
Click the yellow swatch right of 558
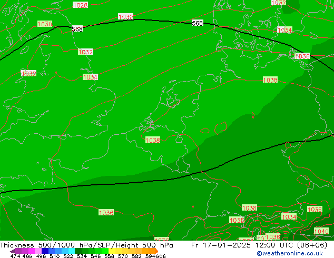112,251
